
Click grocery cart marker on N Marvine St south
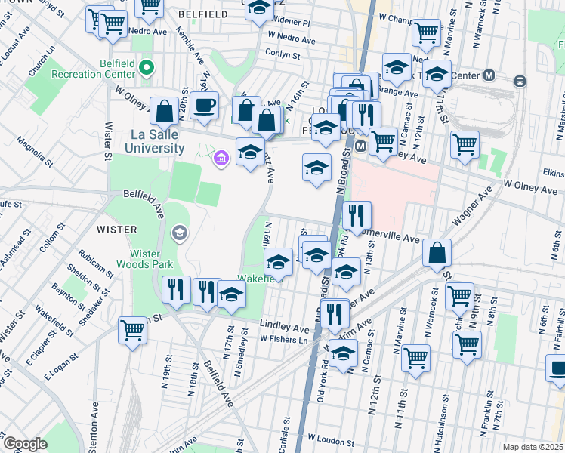coord(416,361)
